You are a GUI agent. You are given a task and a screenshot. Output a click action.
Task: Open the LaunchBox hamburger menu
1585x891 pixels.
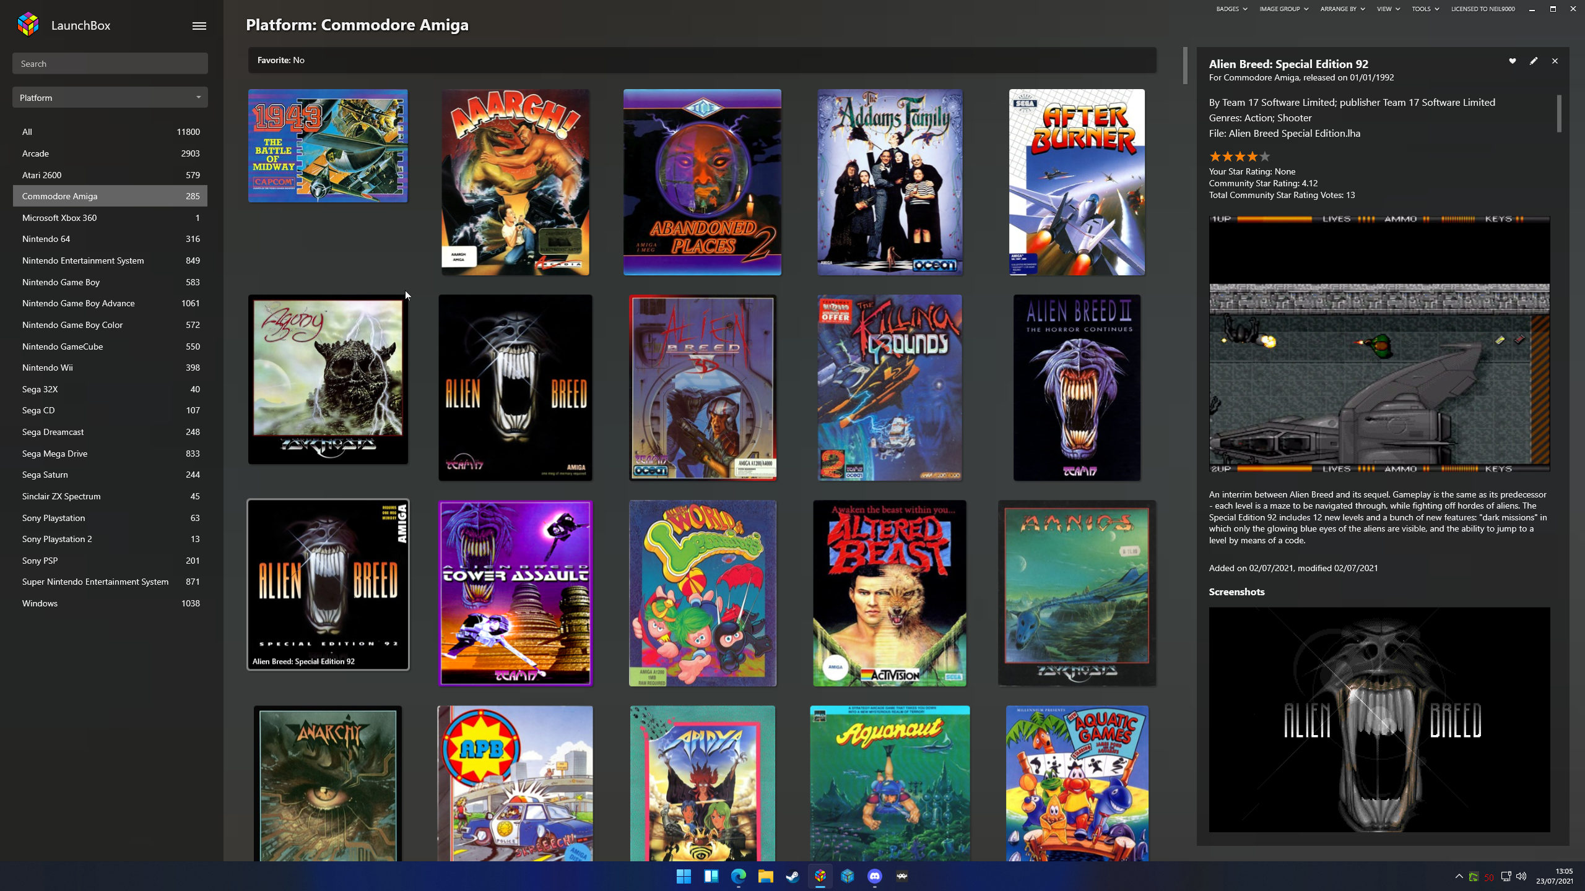coord(199,25)
